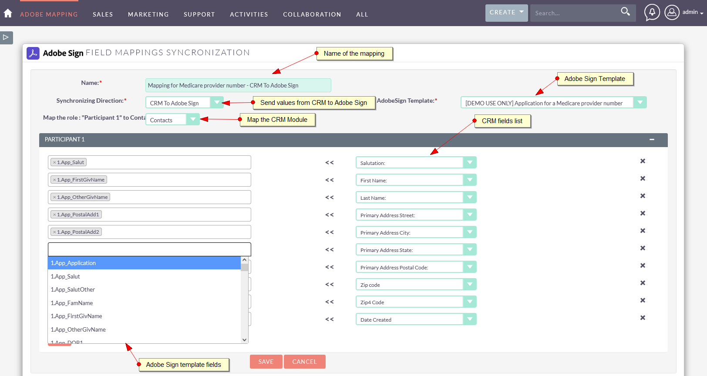The width and height of the screenshot is (707, 376).
Task: Open the Primary Address City dropdown
Action: [x=416, y=232]
